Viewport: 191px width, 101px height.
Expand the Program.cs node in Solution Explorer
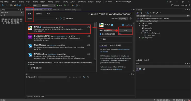point(140,38)
